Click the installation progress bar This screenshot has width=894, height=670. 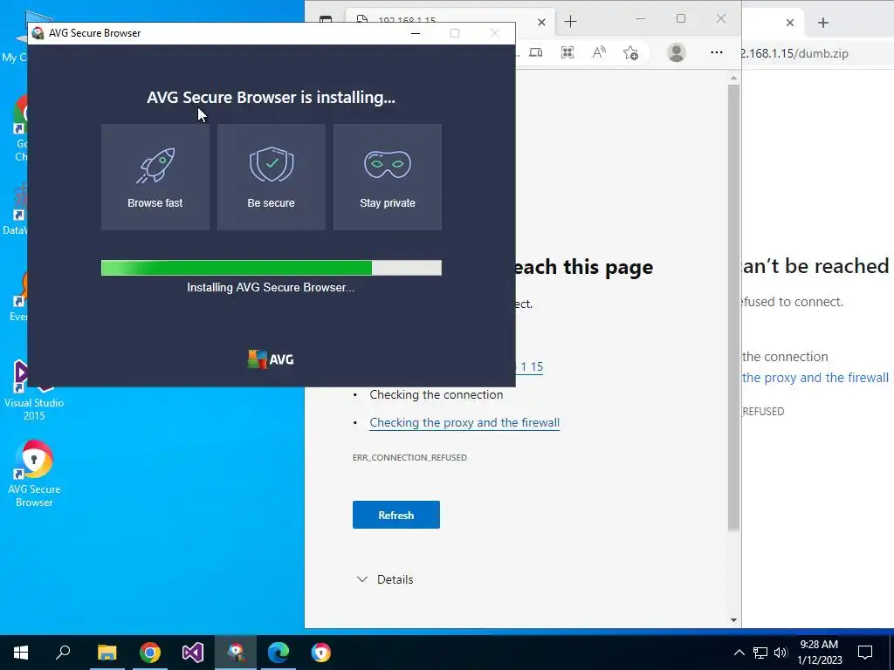click(x=272, y=268)
